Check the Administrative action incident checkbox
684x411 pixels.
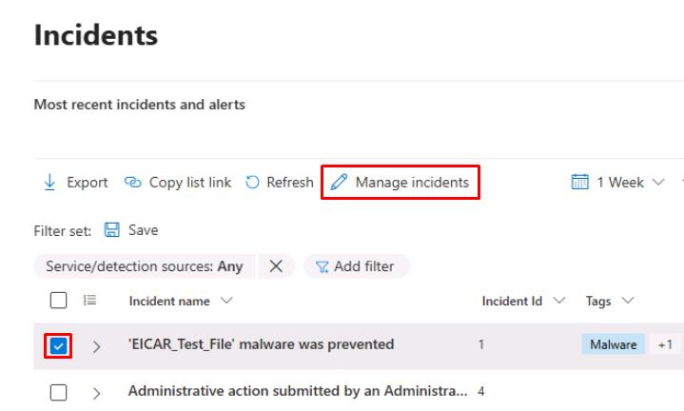click(57, 390)
